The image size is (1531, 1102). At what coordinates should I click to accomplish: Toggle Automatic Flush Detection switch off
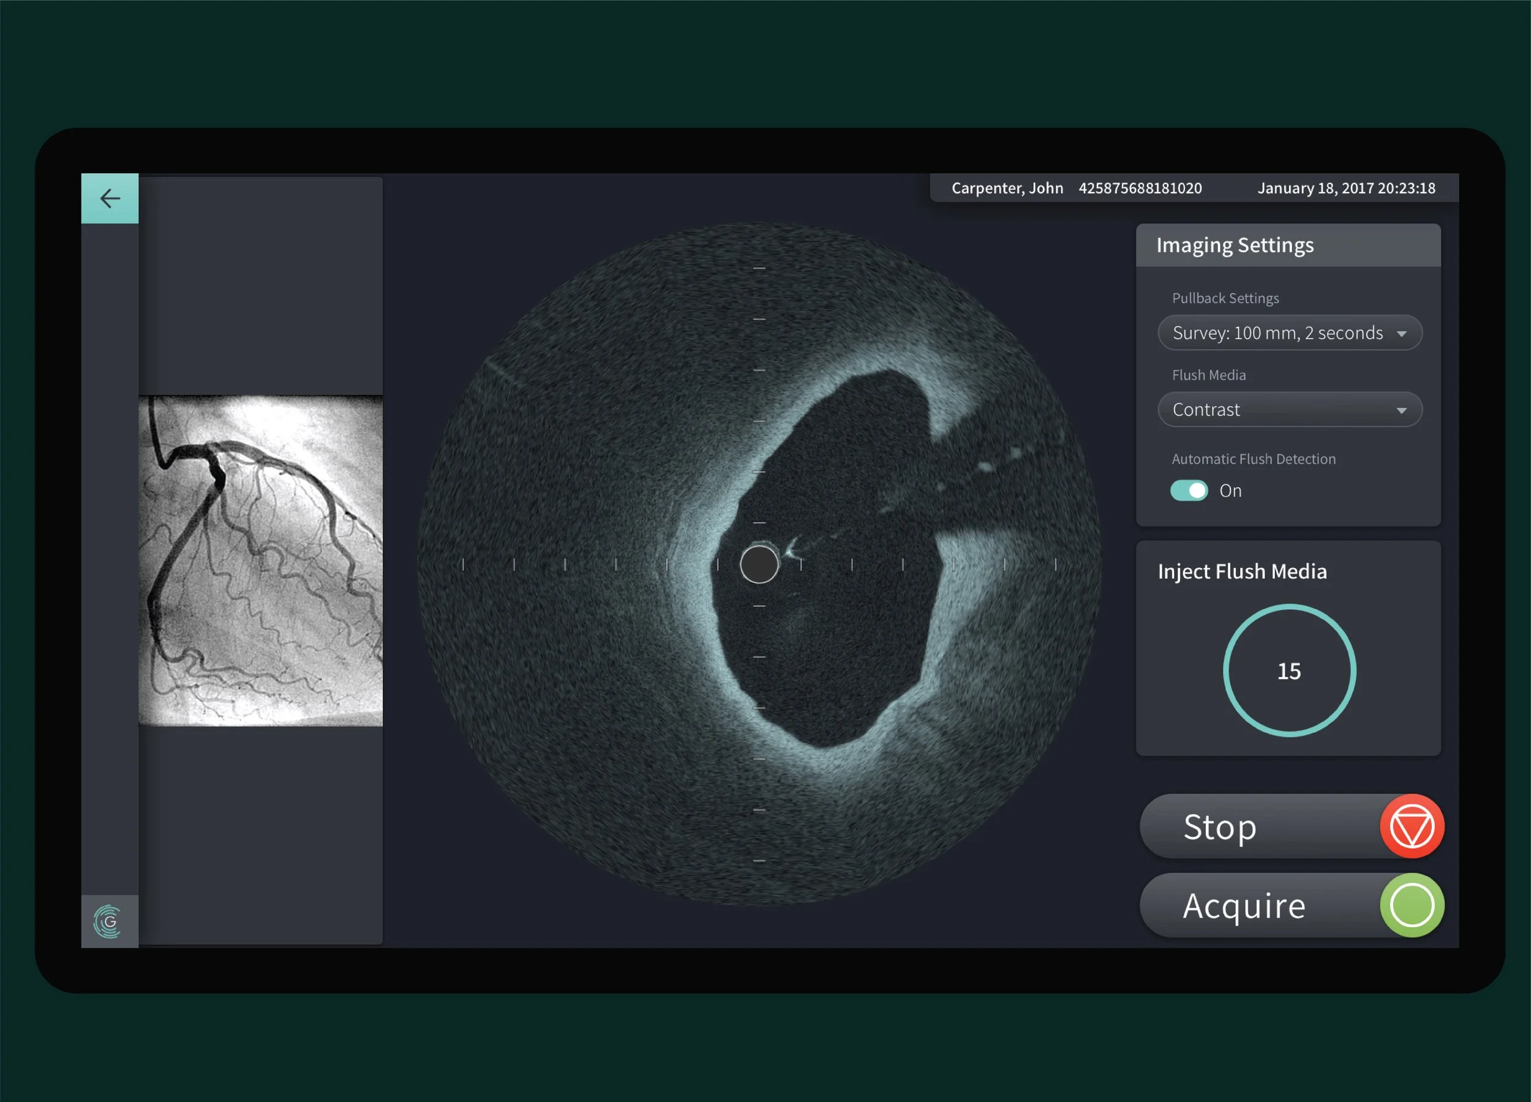click(x=1189, y=490)
